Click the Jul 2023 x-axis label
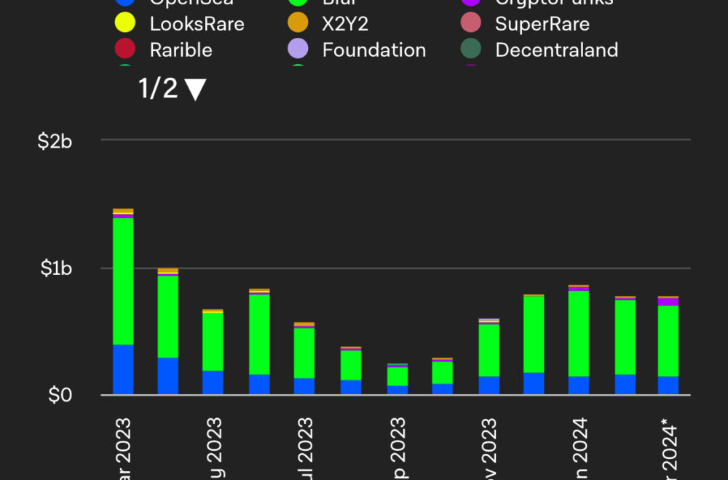Image resolution: width=728 pixels, height=480 pixels. 304,449
